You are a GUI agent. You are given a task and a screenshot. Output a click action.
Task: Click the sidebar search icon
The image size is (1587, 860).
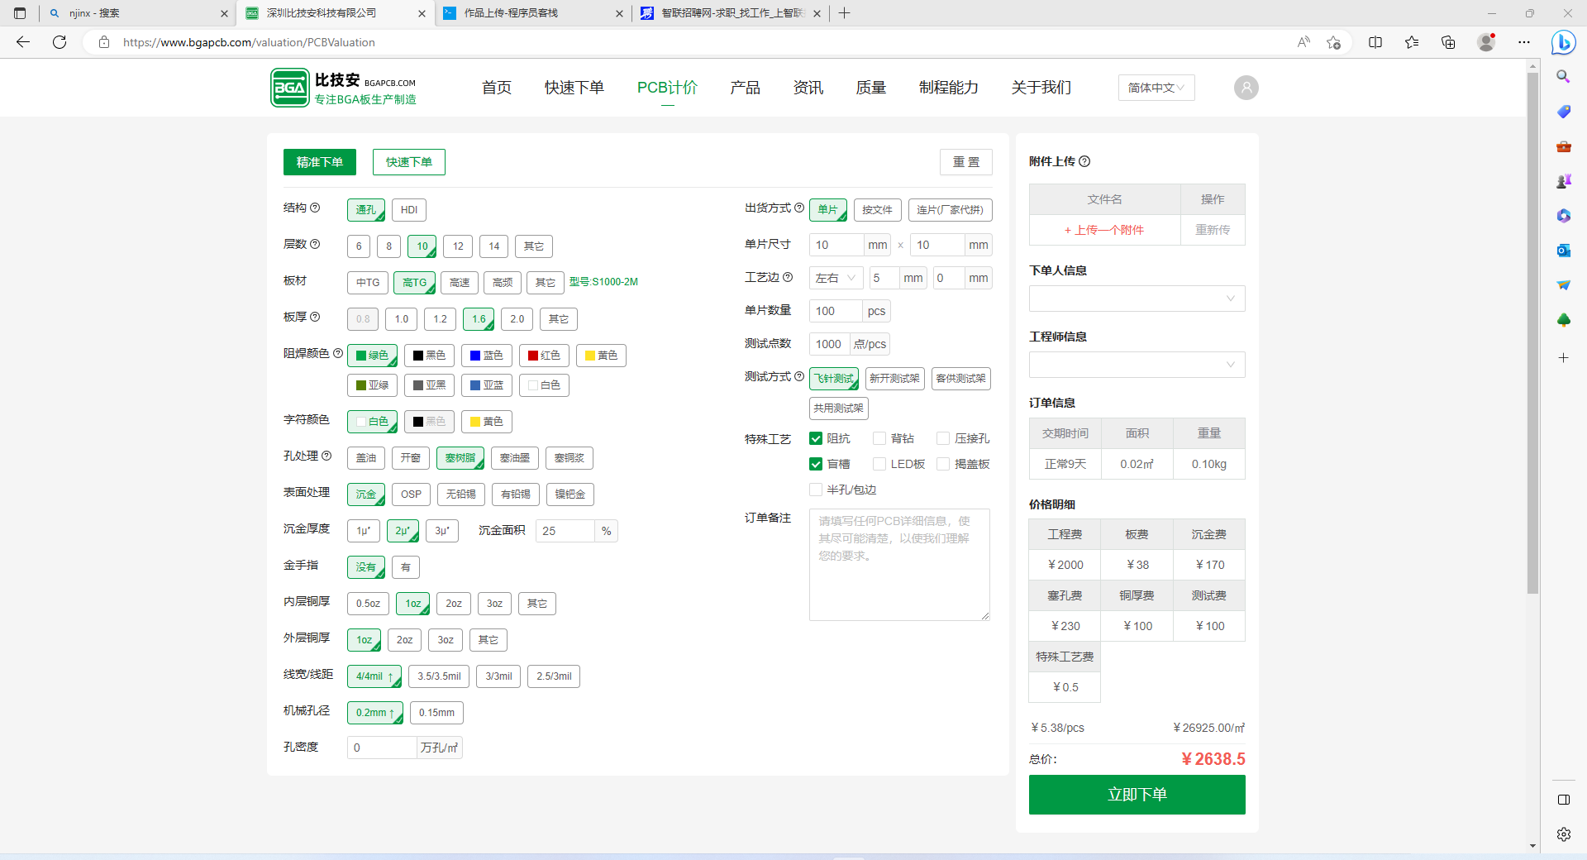pyautogui.click(x=1563, y=77)
